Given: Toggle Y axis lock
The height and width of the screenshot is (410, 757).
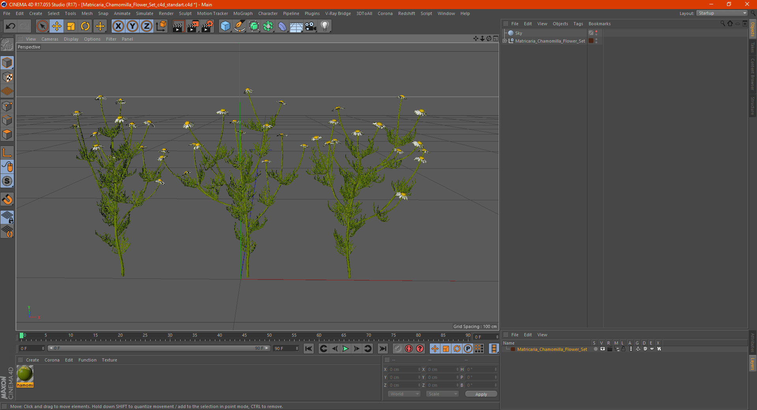Looking at the screenshot, I should (x=132, y=26).
